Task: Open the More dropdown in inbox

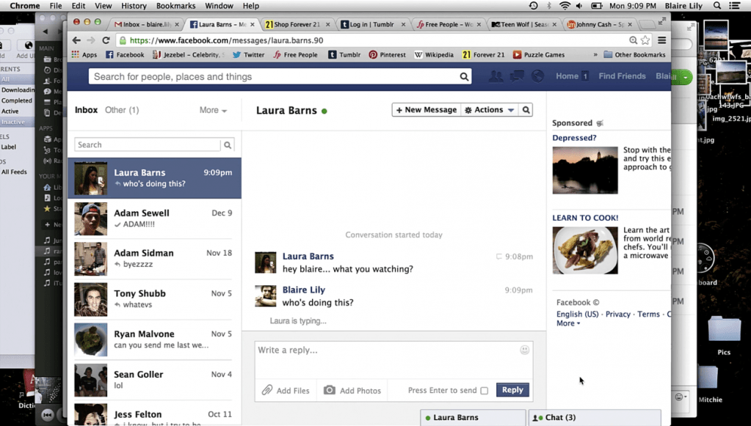Action: tap(213, 110)
